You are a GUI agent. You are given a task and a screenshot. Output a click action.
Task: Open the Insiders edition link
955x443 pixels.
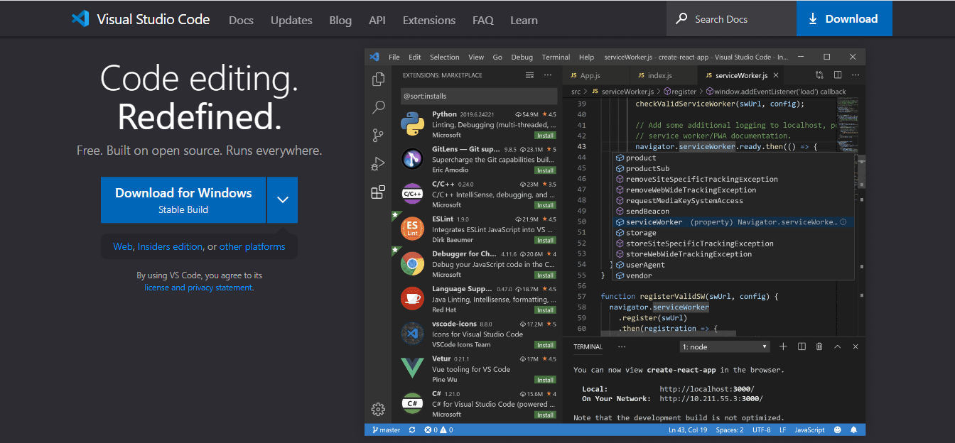coord(170,246)
